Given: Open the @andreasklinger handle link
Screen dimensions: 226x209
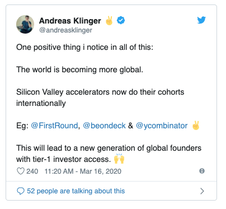Looking at the screenshot, I should [65, 30].
